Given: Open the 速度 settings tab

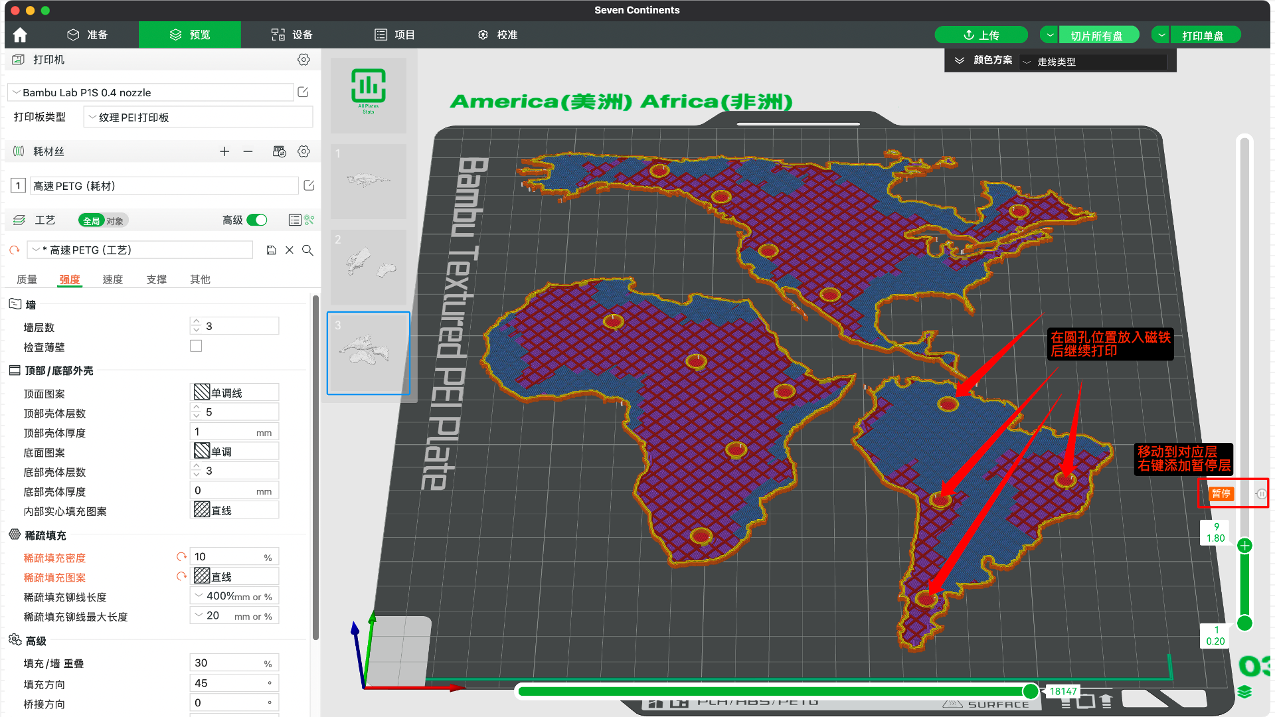Looking at the screenshot, I should (113, 279).
